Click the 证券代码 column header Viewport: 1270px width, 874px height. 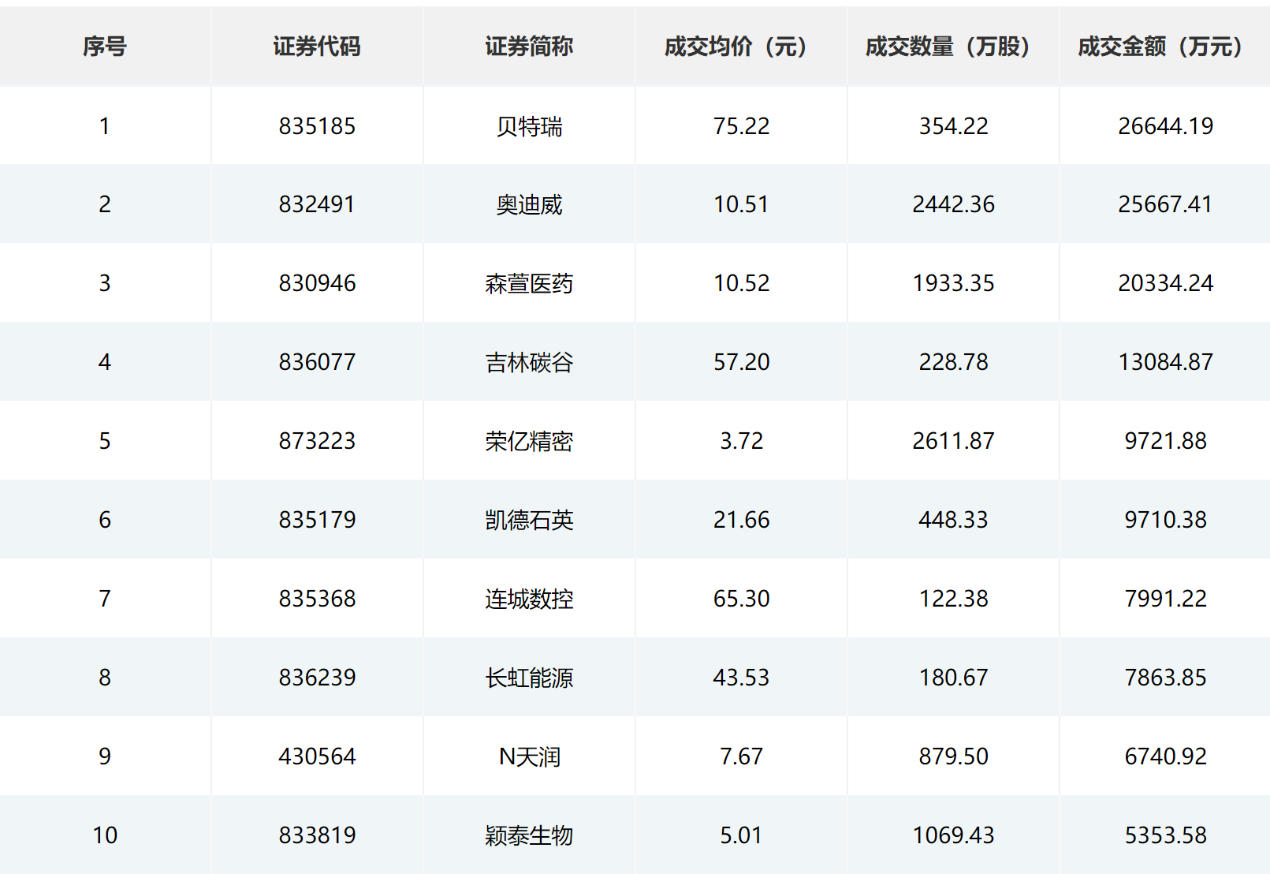point(317,47)
